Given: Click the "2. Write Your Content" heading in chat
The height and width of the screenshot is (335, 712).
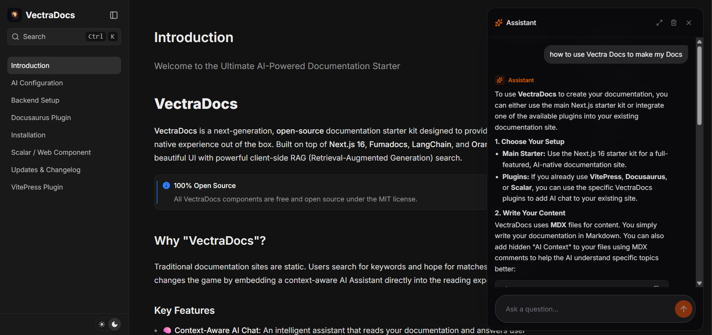Looking at the screenshot, I should (x=530, y=213).
